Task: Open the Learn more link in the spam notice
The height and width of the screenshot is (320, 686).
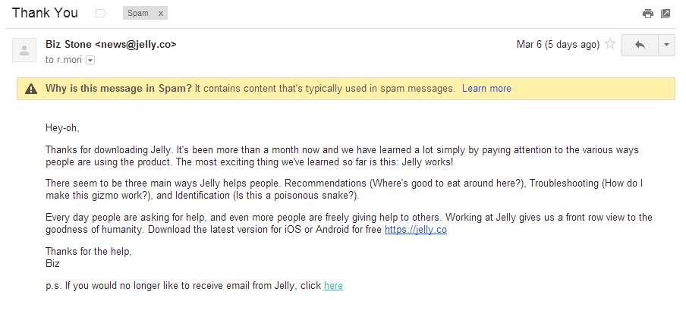Action: (486, 89)
